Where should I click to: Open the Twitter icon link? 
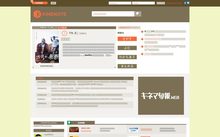(188, 3)
